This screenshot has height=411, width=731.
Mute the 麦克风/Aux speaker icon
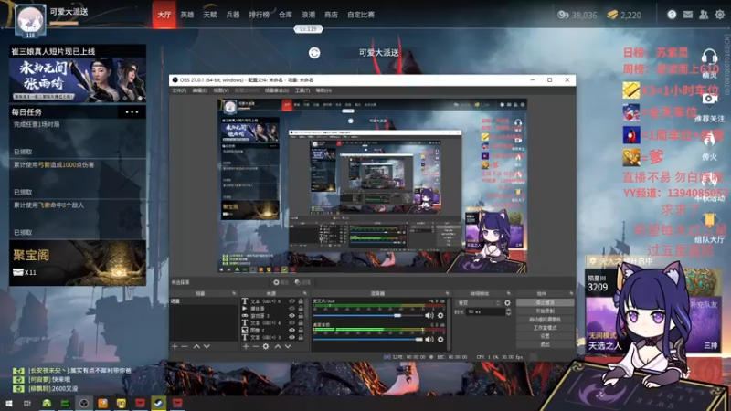[429, 315]
